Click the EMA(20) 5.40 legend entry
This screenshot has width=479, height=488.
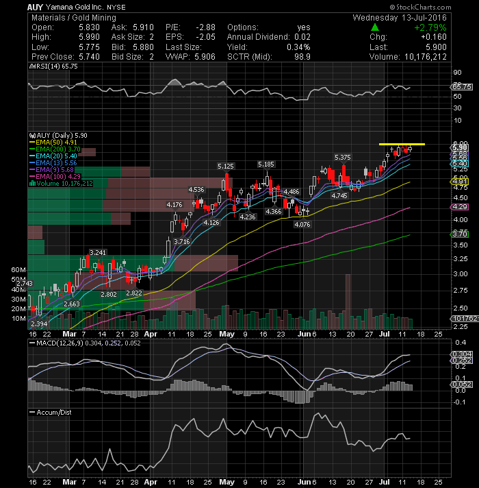pyautogui.click(x=56, y=156)
